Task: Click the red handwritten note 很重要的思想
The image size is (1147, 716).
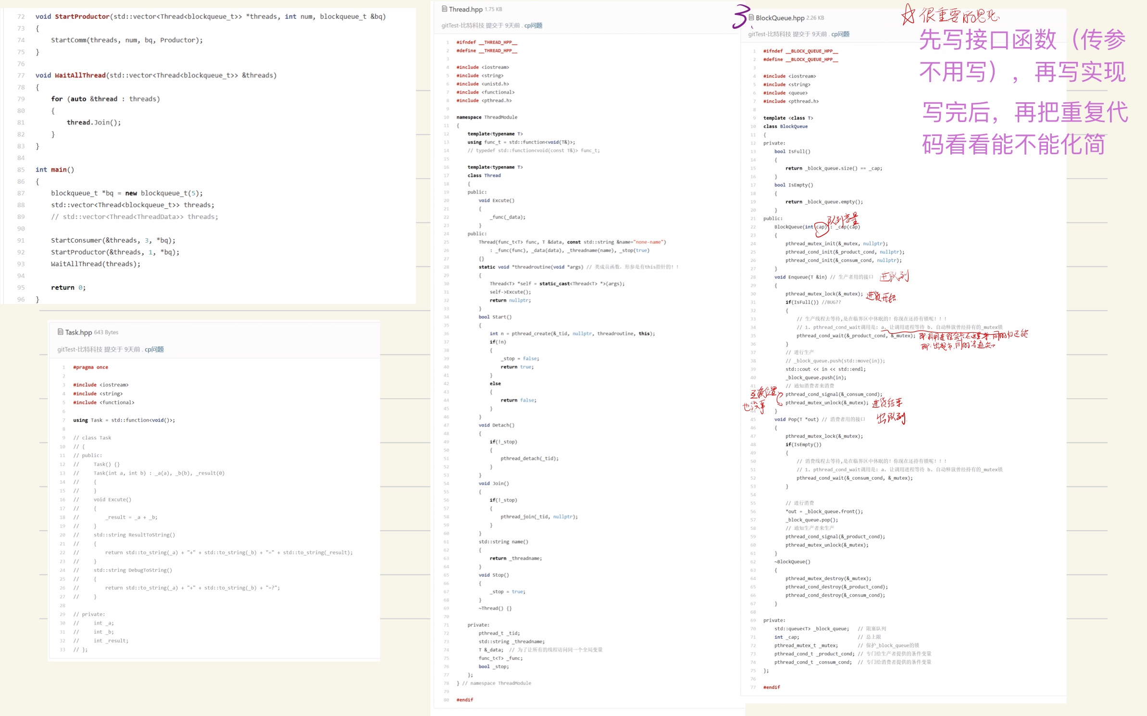Action: [959, 16]
